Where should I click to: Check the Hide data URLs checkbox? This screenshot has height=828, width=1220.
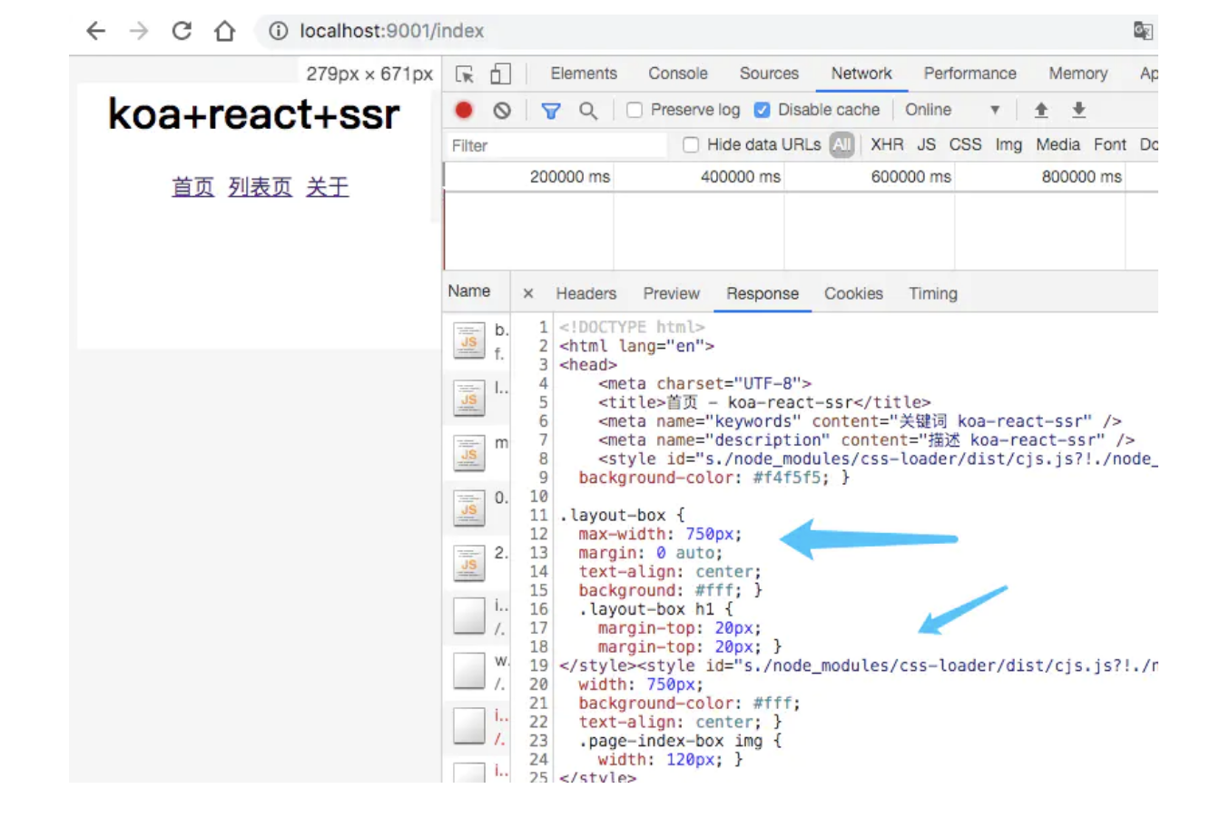[x=691, y=145]
